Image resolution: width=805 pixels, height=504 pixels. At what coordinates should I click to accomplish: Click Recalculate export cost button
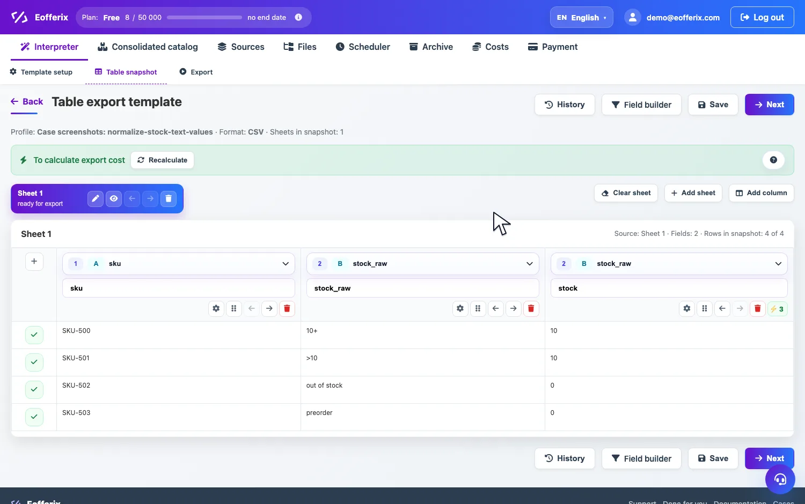pyautogui.click(x=162, y=160)
